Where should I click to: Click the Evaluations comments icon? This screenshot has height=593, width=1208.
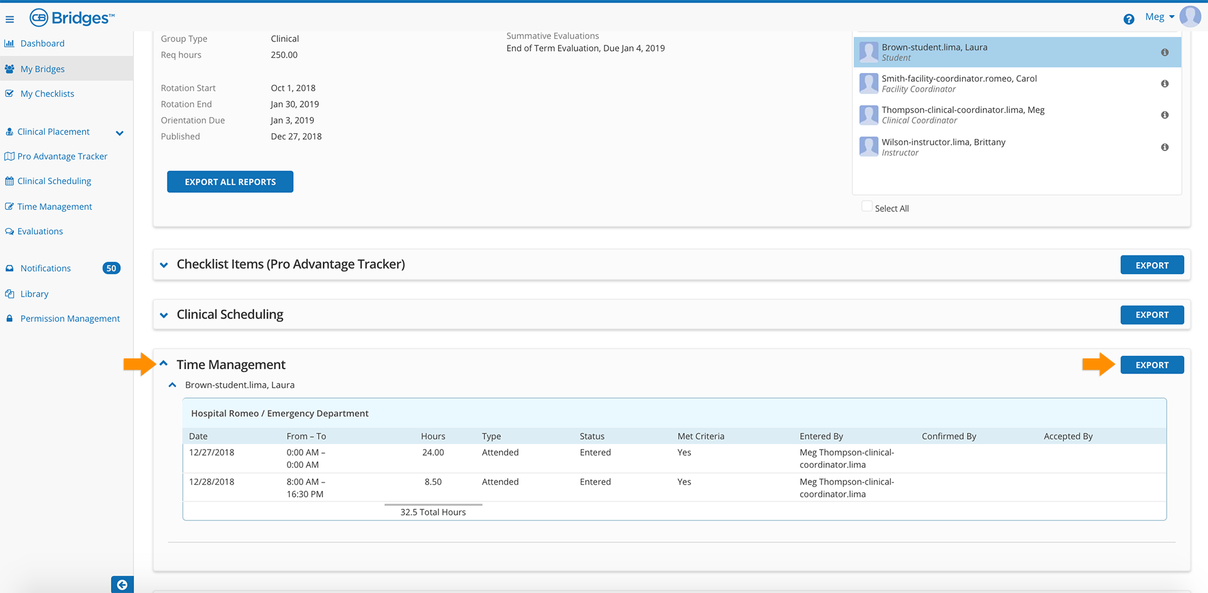[x=9, y=231]
